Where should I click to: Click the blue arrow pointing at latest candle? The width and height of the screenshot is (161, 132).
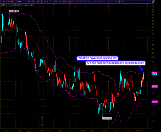[142, 68]
